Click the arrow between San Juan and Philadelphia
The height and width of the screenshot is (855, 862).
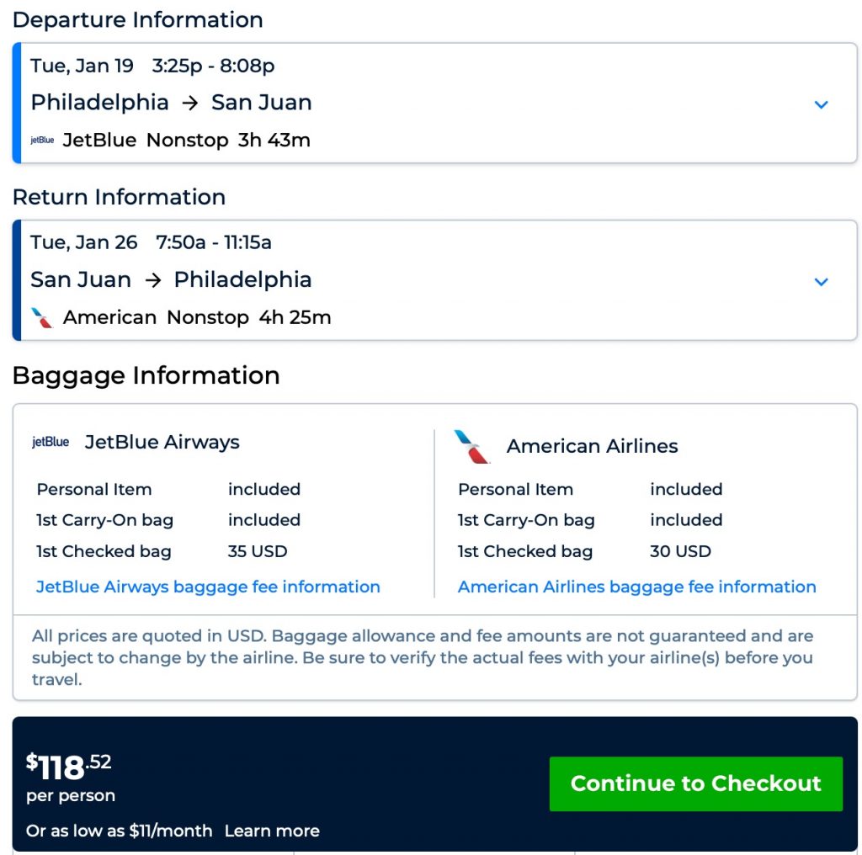pyautogui.click(x=152, y=280)
